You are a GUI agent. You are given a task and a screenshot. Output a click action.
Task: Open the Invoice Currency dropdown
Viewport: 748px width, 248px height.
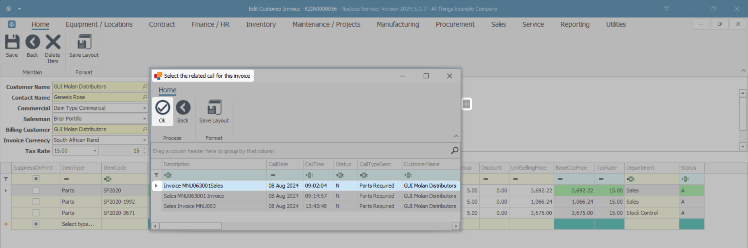145,140
